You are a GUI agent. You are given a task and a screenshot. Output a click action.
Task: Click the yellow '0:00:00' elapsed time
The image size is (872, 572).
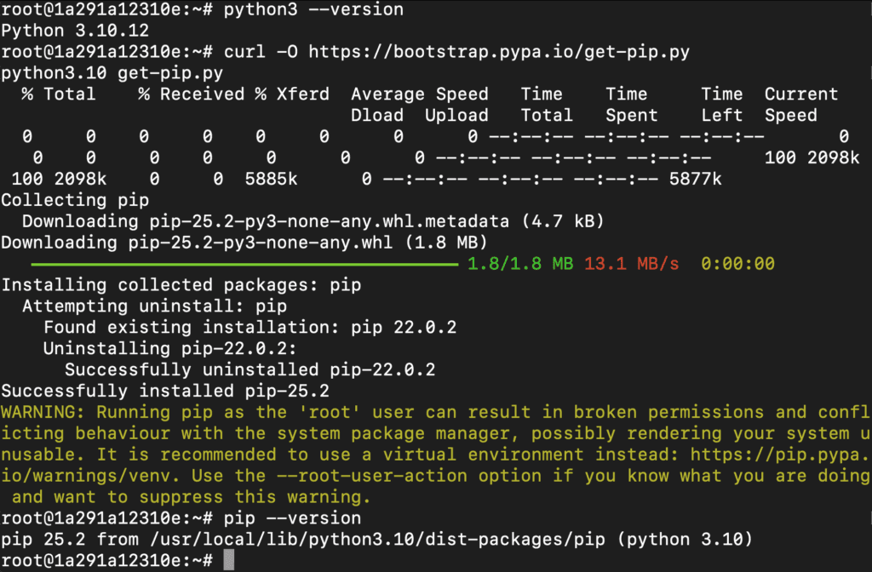pyautogui.click(x=737, y=264)
